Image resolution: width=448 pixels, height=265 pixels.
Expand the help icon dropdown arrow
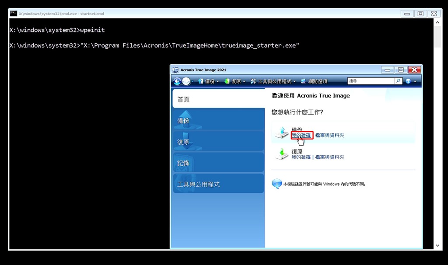point(415,82)
